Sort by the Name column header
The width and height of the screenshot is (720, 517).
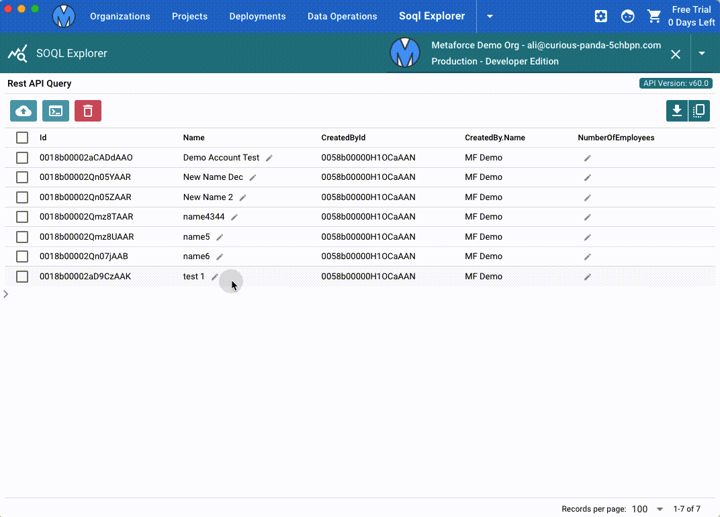coord(194,138)
